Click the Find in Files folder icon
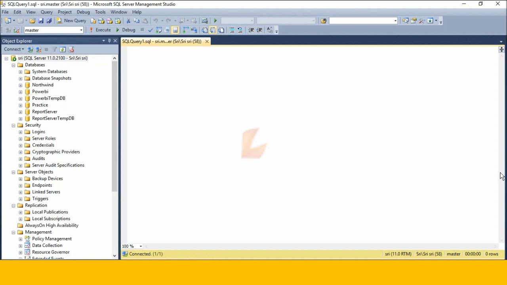This screenshot has width=507, height=285. click(x=324, y=21)
